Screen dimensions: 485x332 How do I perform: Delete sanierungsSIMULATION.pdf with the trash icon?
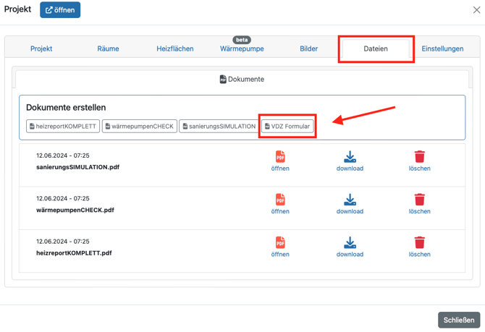point(419,157)
